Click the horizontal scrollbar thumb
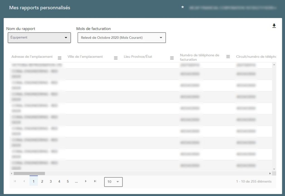This screenshot has height=196, width=285. point(29,173)
